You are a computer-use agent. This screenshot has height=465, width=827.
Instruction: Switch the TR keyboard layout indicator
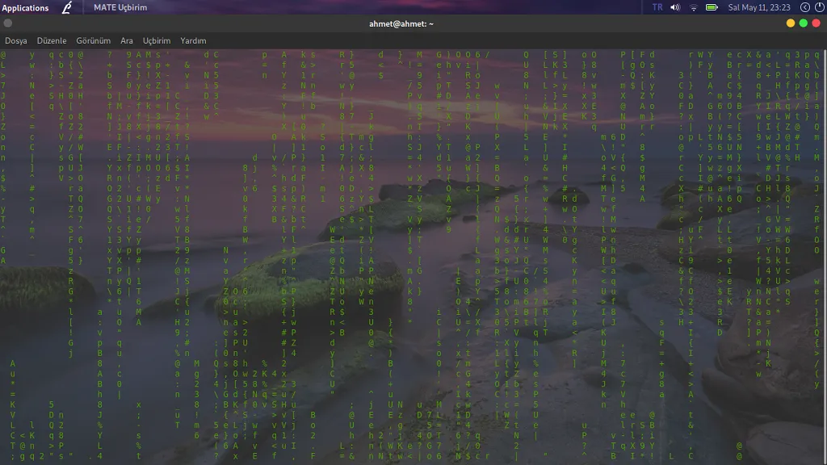[x=657, y=7]
